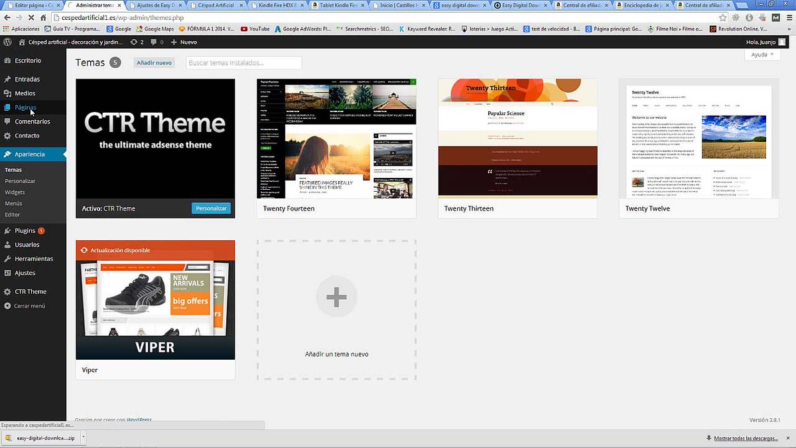This screenshot has width=796, height=448.
Task: Switch to the Ajustes de Easy D tab
Action: tap(155, 5)
